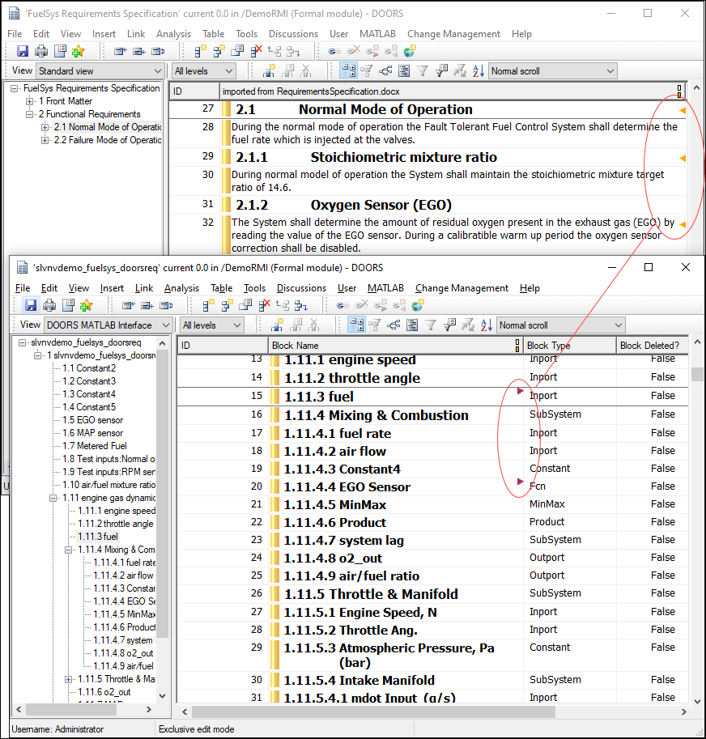Click the sort A-Z icon in slvnvdemo window
Image resolution: width=706 pixels, height=739 pixels.
click(x=487, y=325)
